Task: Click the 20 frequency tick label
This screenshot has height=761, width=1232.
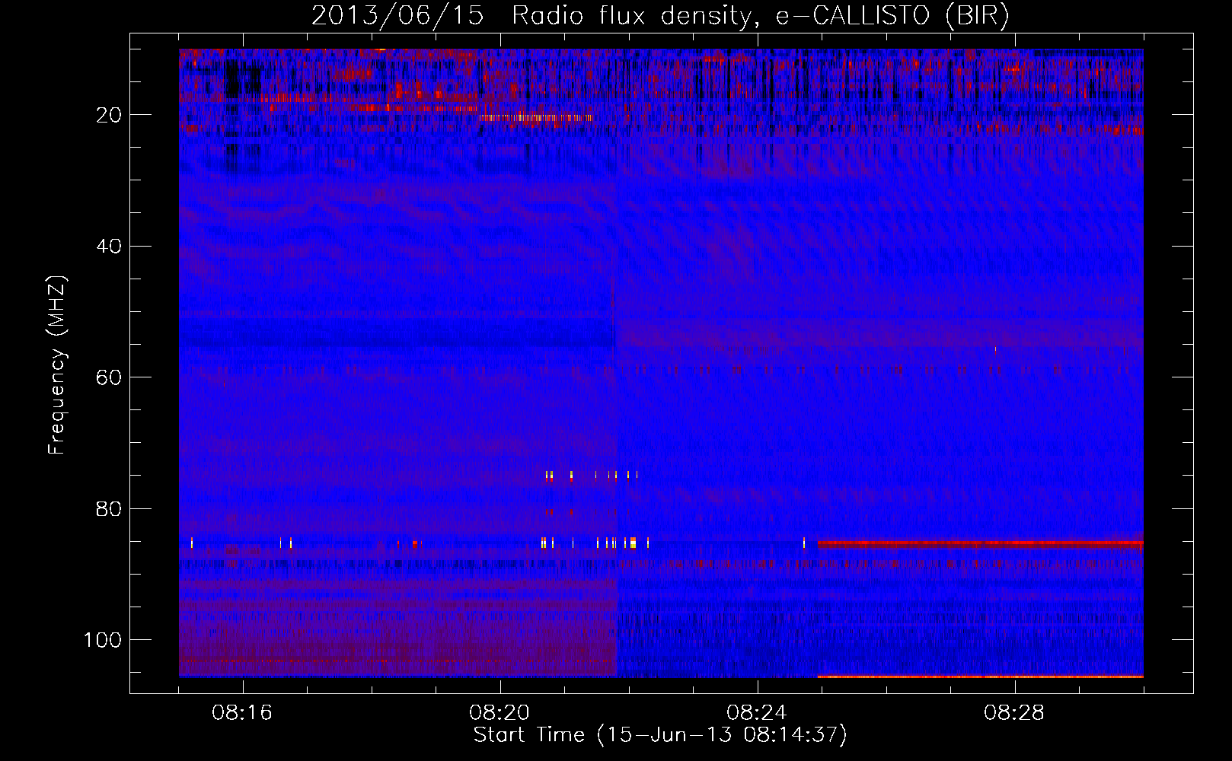Action: coord(110,115)
